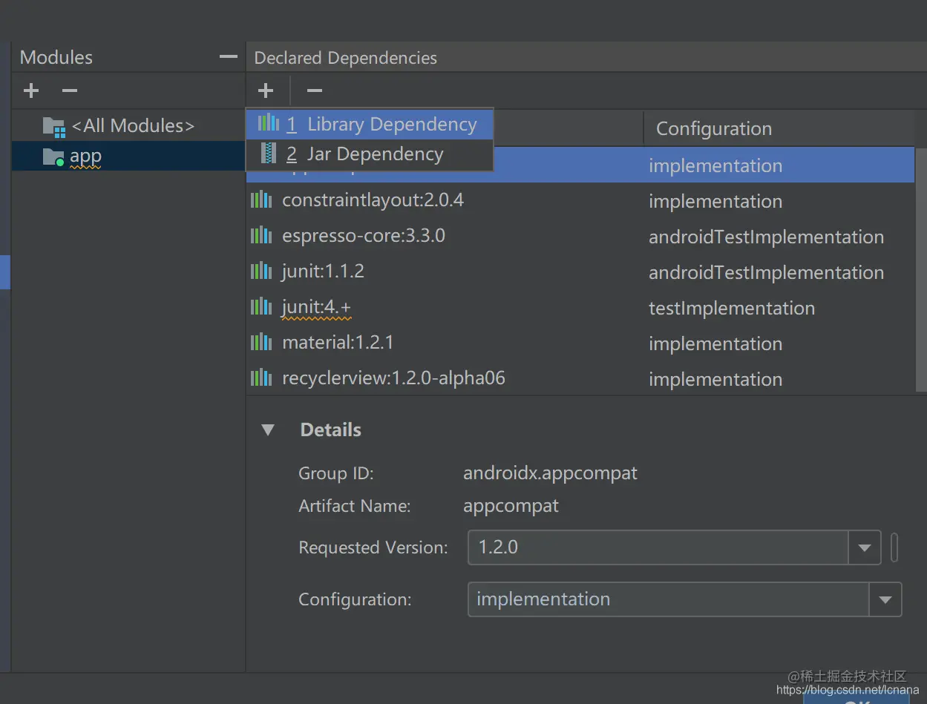Select the app module
Viewport: 927px width, 704px height.
(85, 157)
